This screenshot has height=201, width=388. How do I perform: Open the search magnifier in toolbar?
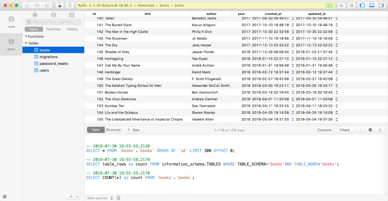[x=341, y=5]
